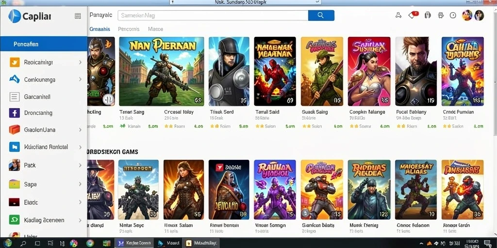Select the highlighted Pencafien sidebar item
Screen dimensions: 497x248
(x=44, y=44)
